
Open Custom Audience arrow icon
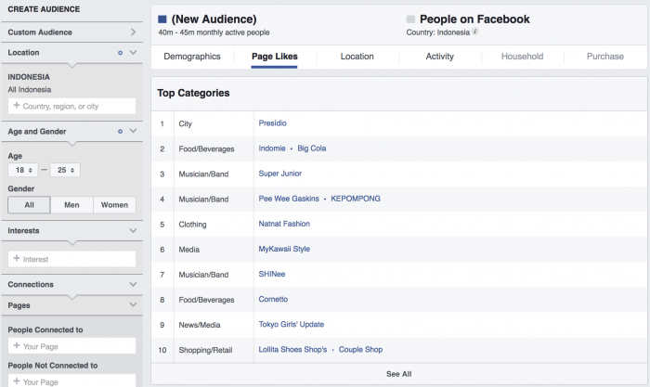coord(134,32)
